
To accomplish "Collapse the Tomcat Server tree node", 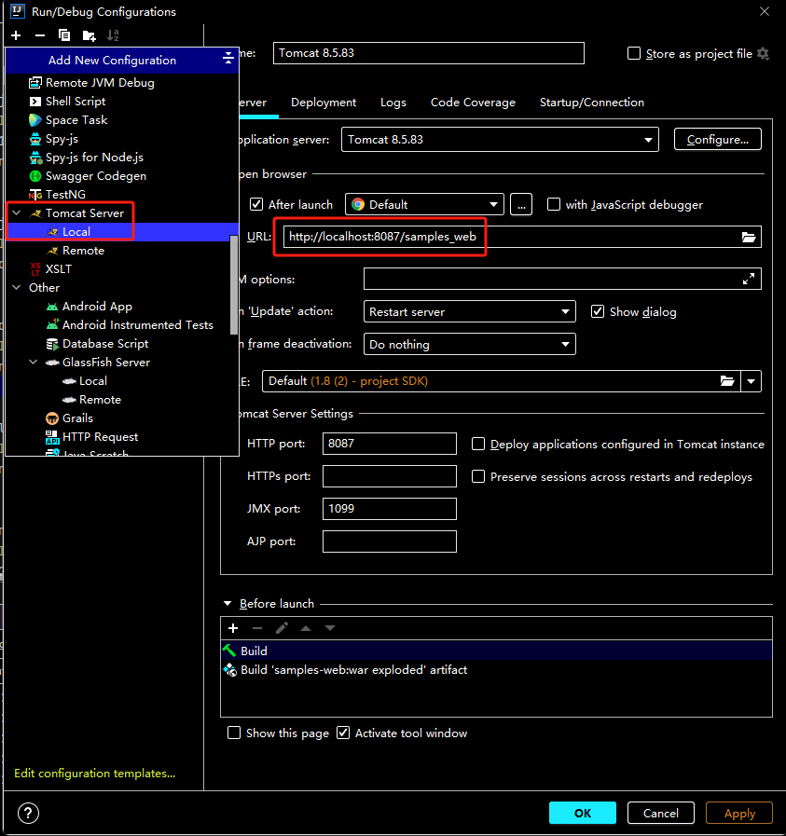I will [17, 213].
